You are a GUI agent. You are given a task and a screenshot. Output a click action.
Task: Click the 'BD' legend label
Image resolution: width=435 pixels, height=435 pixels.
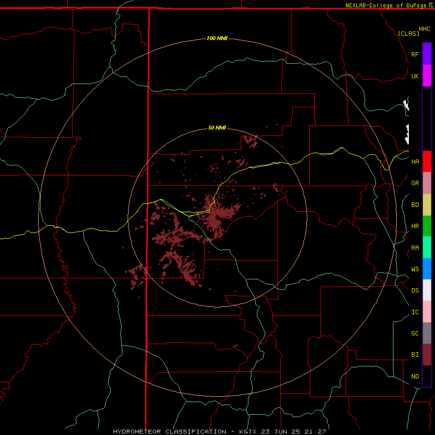(415, 205)
